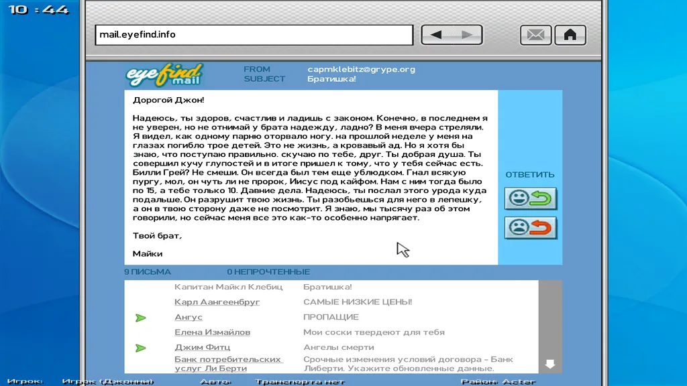Click the Дорогой Джон! greeting line
The height and width of the screenshot is (386, 687).
(x=168, y=100)
